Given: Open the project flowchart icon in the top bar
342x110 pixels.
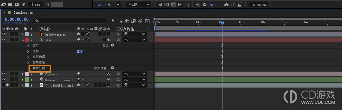Looking at the screenshot, I should [3, 4].
